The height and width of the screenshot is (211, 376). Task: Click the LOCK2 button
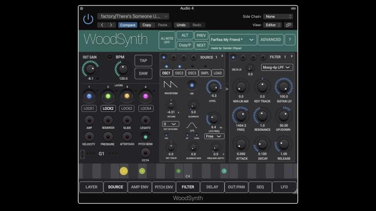pos(108,108)
